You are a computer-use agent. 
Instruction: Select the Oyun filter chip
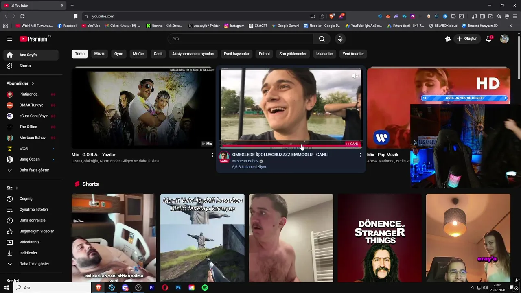pos(119,54)
